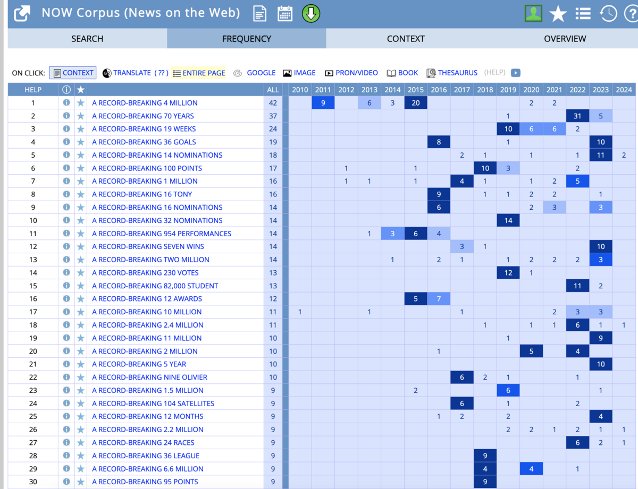Star the A RECORD-BREAKING 12 AWARDS row
The image size is (638, 489).
click(x=80, y=298)
